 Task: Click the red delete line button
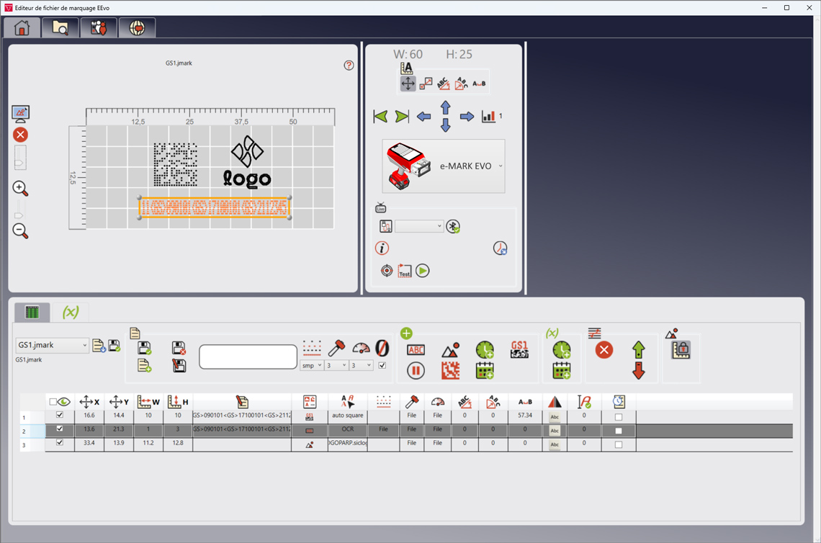click(604, 350)
